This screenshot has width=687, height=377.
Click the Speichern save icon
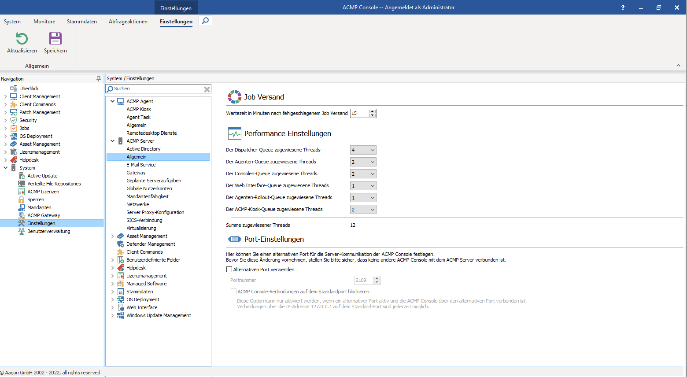click(55, 39)
